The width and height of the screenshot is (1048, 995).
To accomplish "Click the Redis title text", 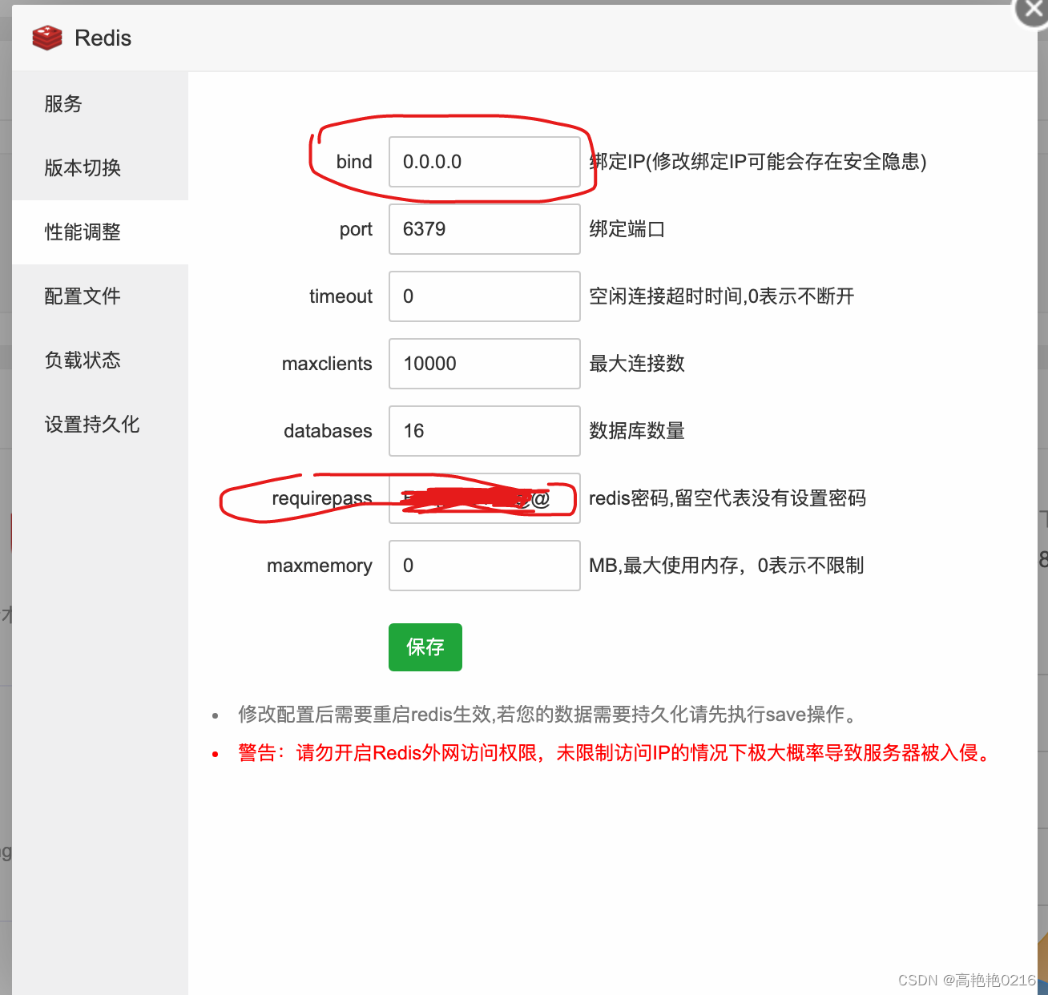I will click(103, 38).
